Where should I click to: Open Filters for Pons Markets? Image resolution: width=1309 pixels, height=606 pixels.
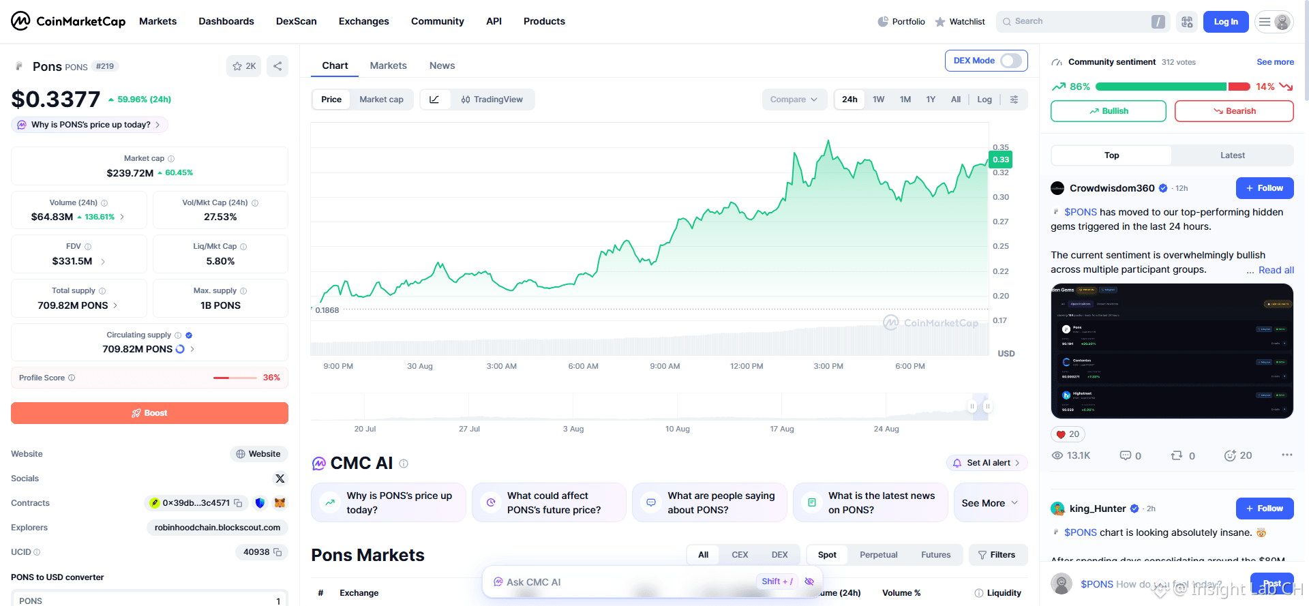click(x=998, y=555)
